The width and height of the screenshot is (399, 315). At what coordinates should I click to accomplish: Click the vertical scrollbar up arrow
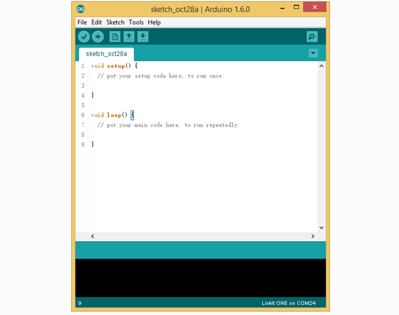pos(321,66)
